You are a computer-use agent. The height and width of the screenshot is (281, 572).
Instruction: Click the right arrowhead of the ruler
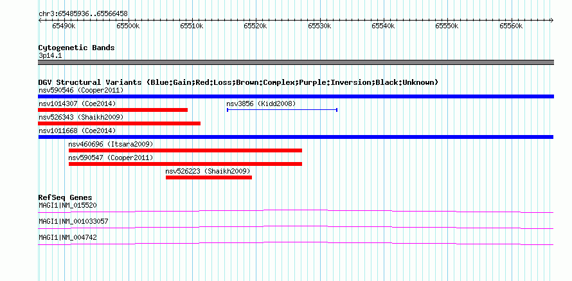(551, 21)
